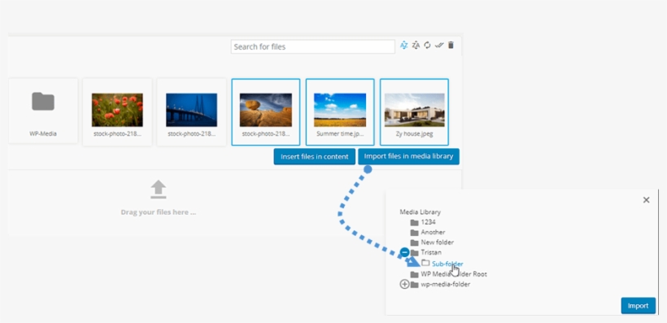The height and width of the screenshot is (323, 667).
Task: Choose the Sub-folder entry
Action: (447, 264)
